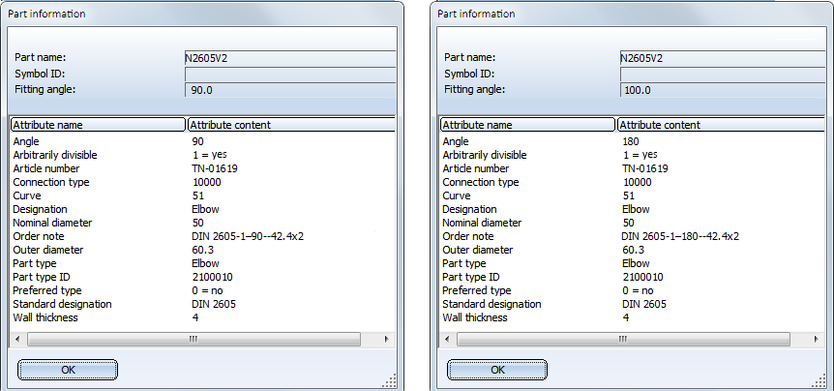Click Attribute content header in right dialog
This screenshot has height=391, width=834.
[721, 125]
